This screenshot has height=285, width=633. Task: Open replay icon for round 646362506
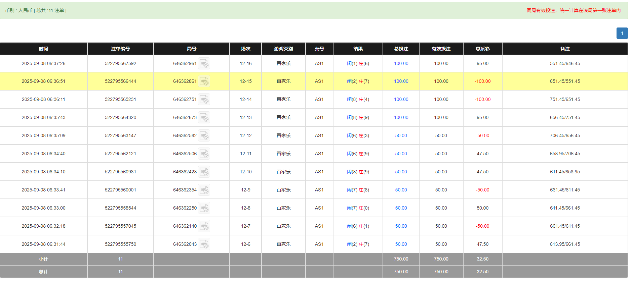click(x=204, y=154)
